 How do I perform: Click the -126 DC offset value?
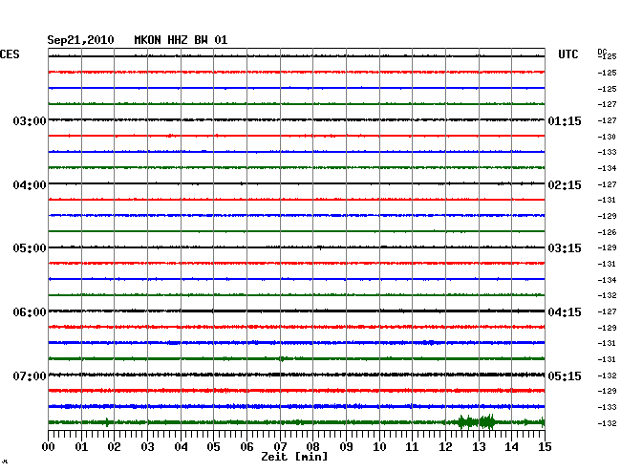(607, 232)
